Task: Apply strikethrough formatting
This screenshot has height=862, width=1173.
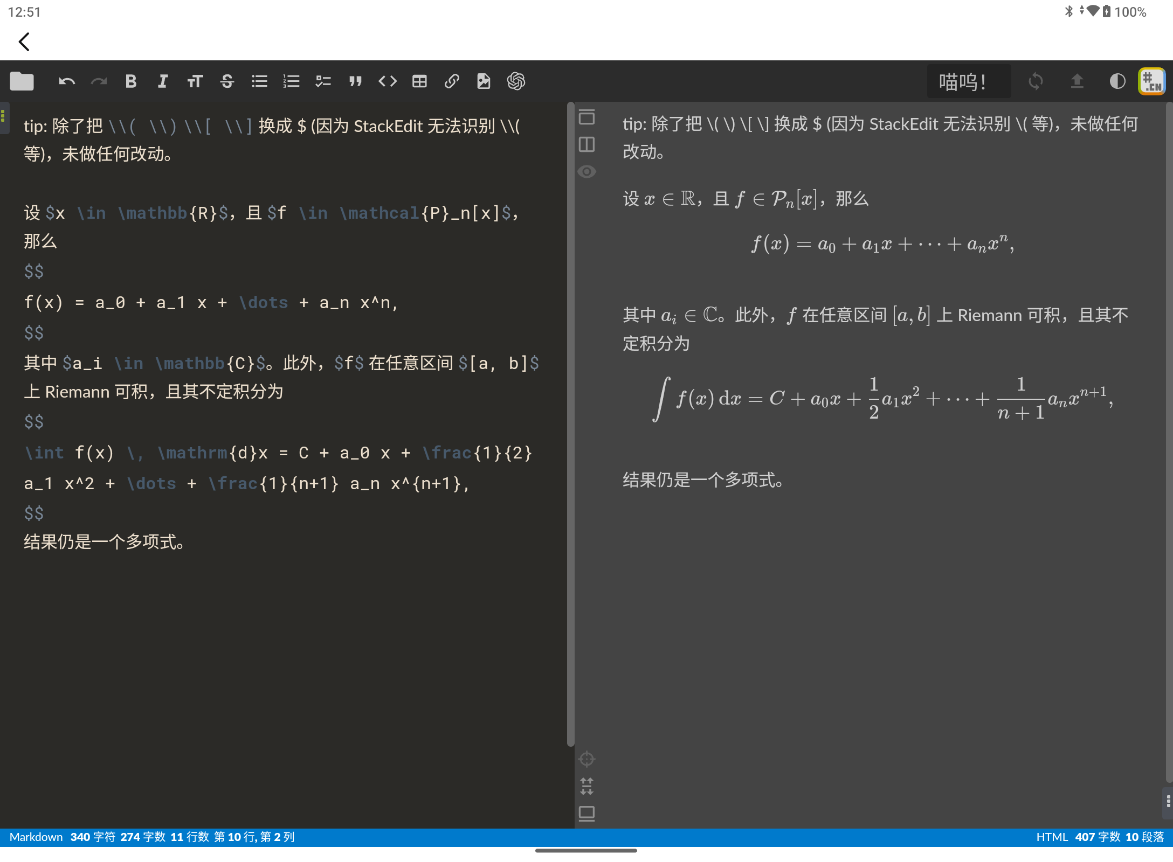Action: point(227,81)
